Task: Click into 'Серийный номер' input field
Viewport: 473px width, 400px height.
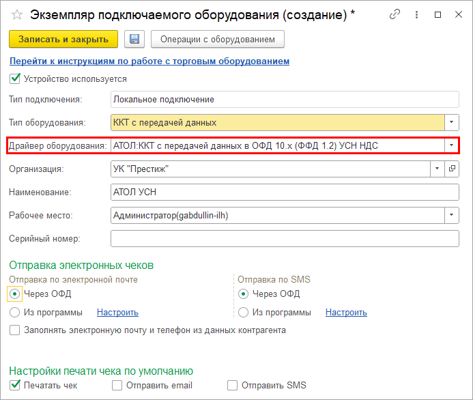Action: (284, 239)
